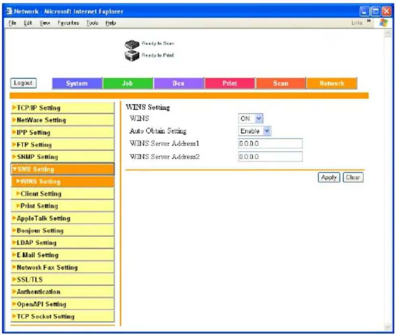Click the Apply button
The width and height of the screenshot is (396, 335).
pos(329,178)
